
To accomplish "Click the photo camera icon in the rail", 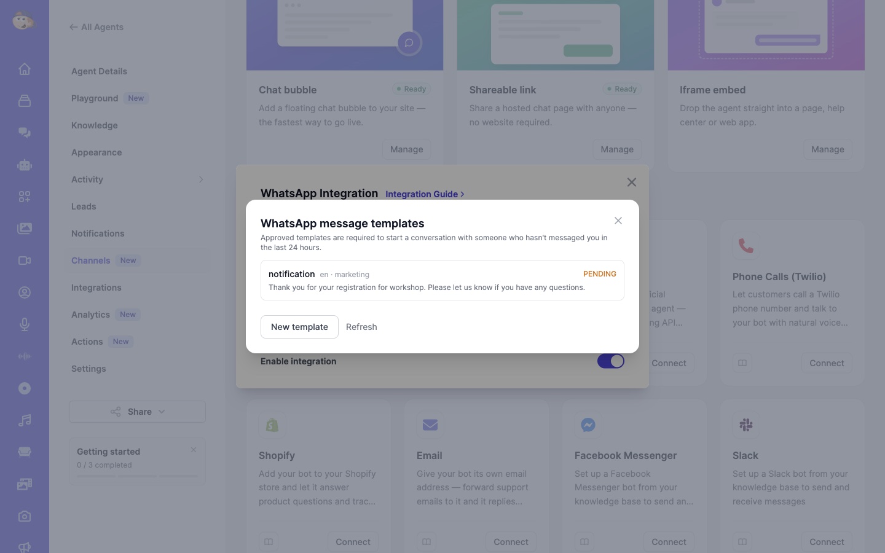I will point(25,516).
